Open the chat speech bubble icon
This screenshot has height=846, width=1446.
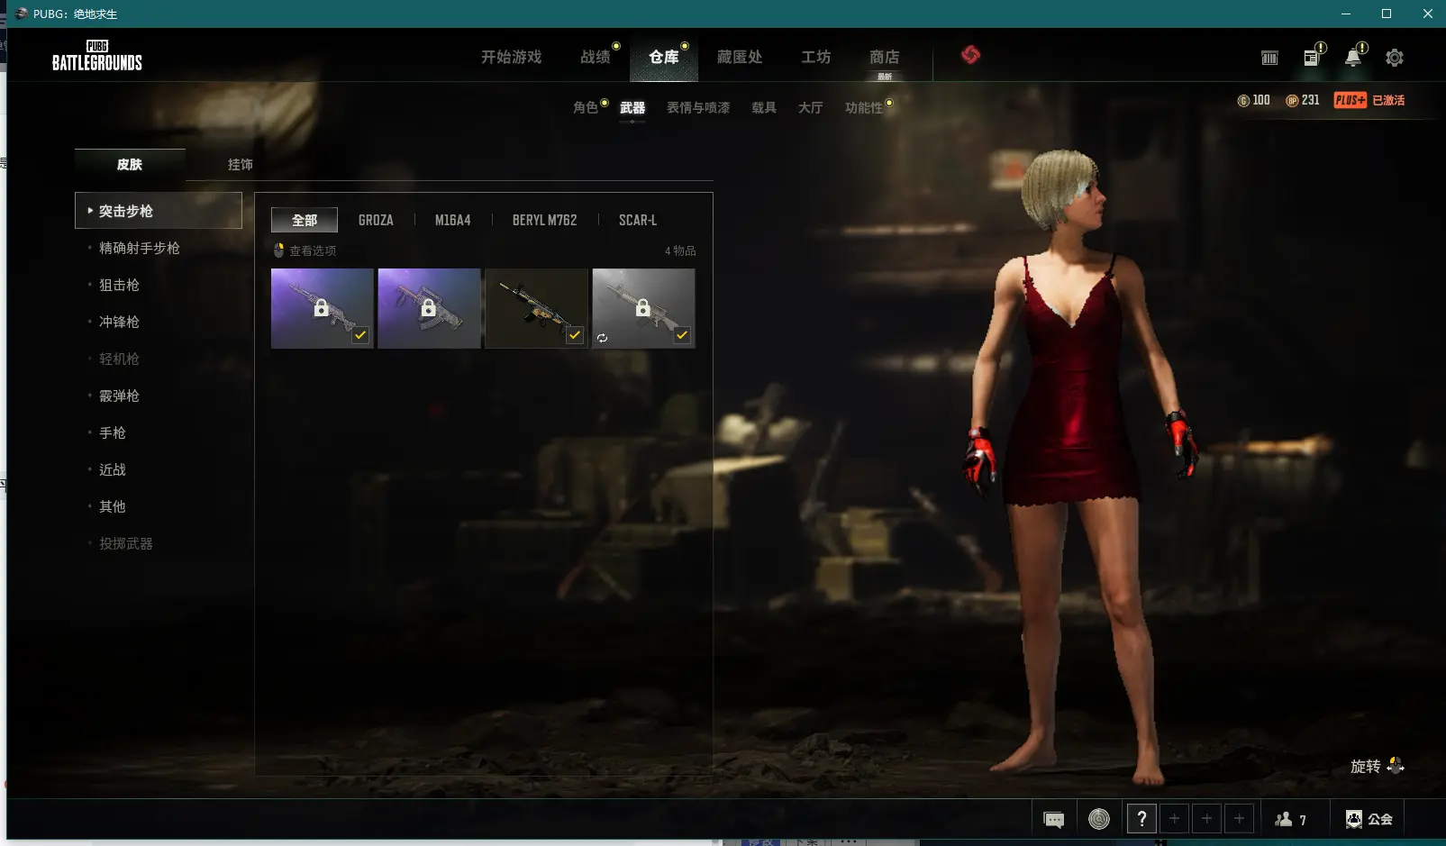coord(1053,819)
